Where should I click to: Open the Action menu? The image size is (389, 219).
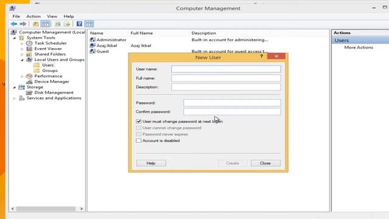coord(33,16)
